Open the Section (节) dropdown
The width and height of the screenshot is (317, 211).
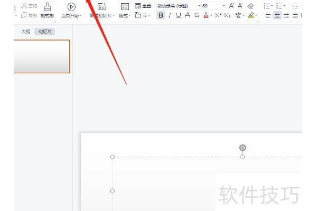tap(143, 15)
